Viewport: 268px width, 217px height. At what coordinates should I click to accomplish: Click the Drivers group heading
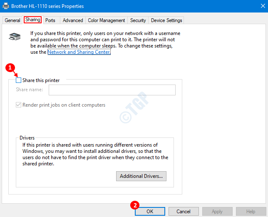click(x=27, y=138)
